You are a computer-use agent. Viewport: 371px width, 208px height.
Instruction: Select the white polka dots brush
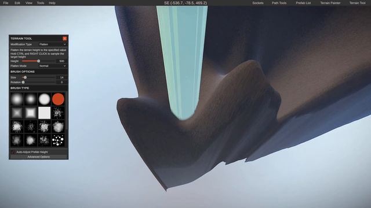click(58, 140)
